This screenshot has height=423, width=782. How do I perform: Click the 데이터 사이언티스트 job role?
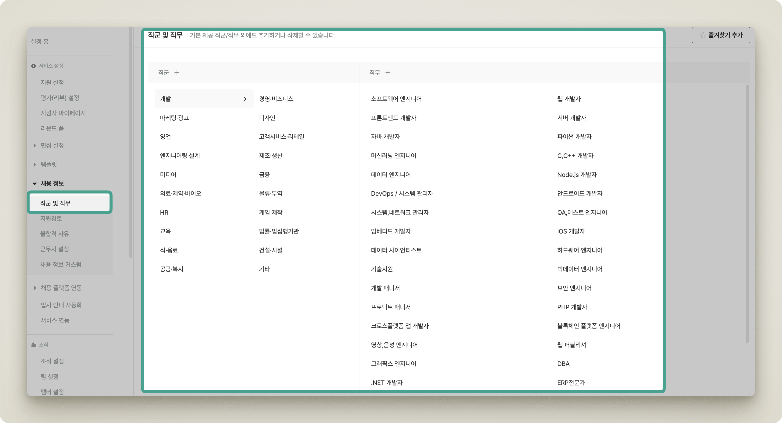(396, 250)
